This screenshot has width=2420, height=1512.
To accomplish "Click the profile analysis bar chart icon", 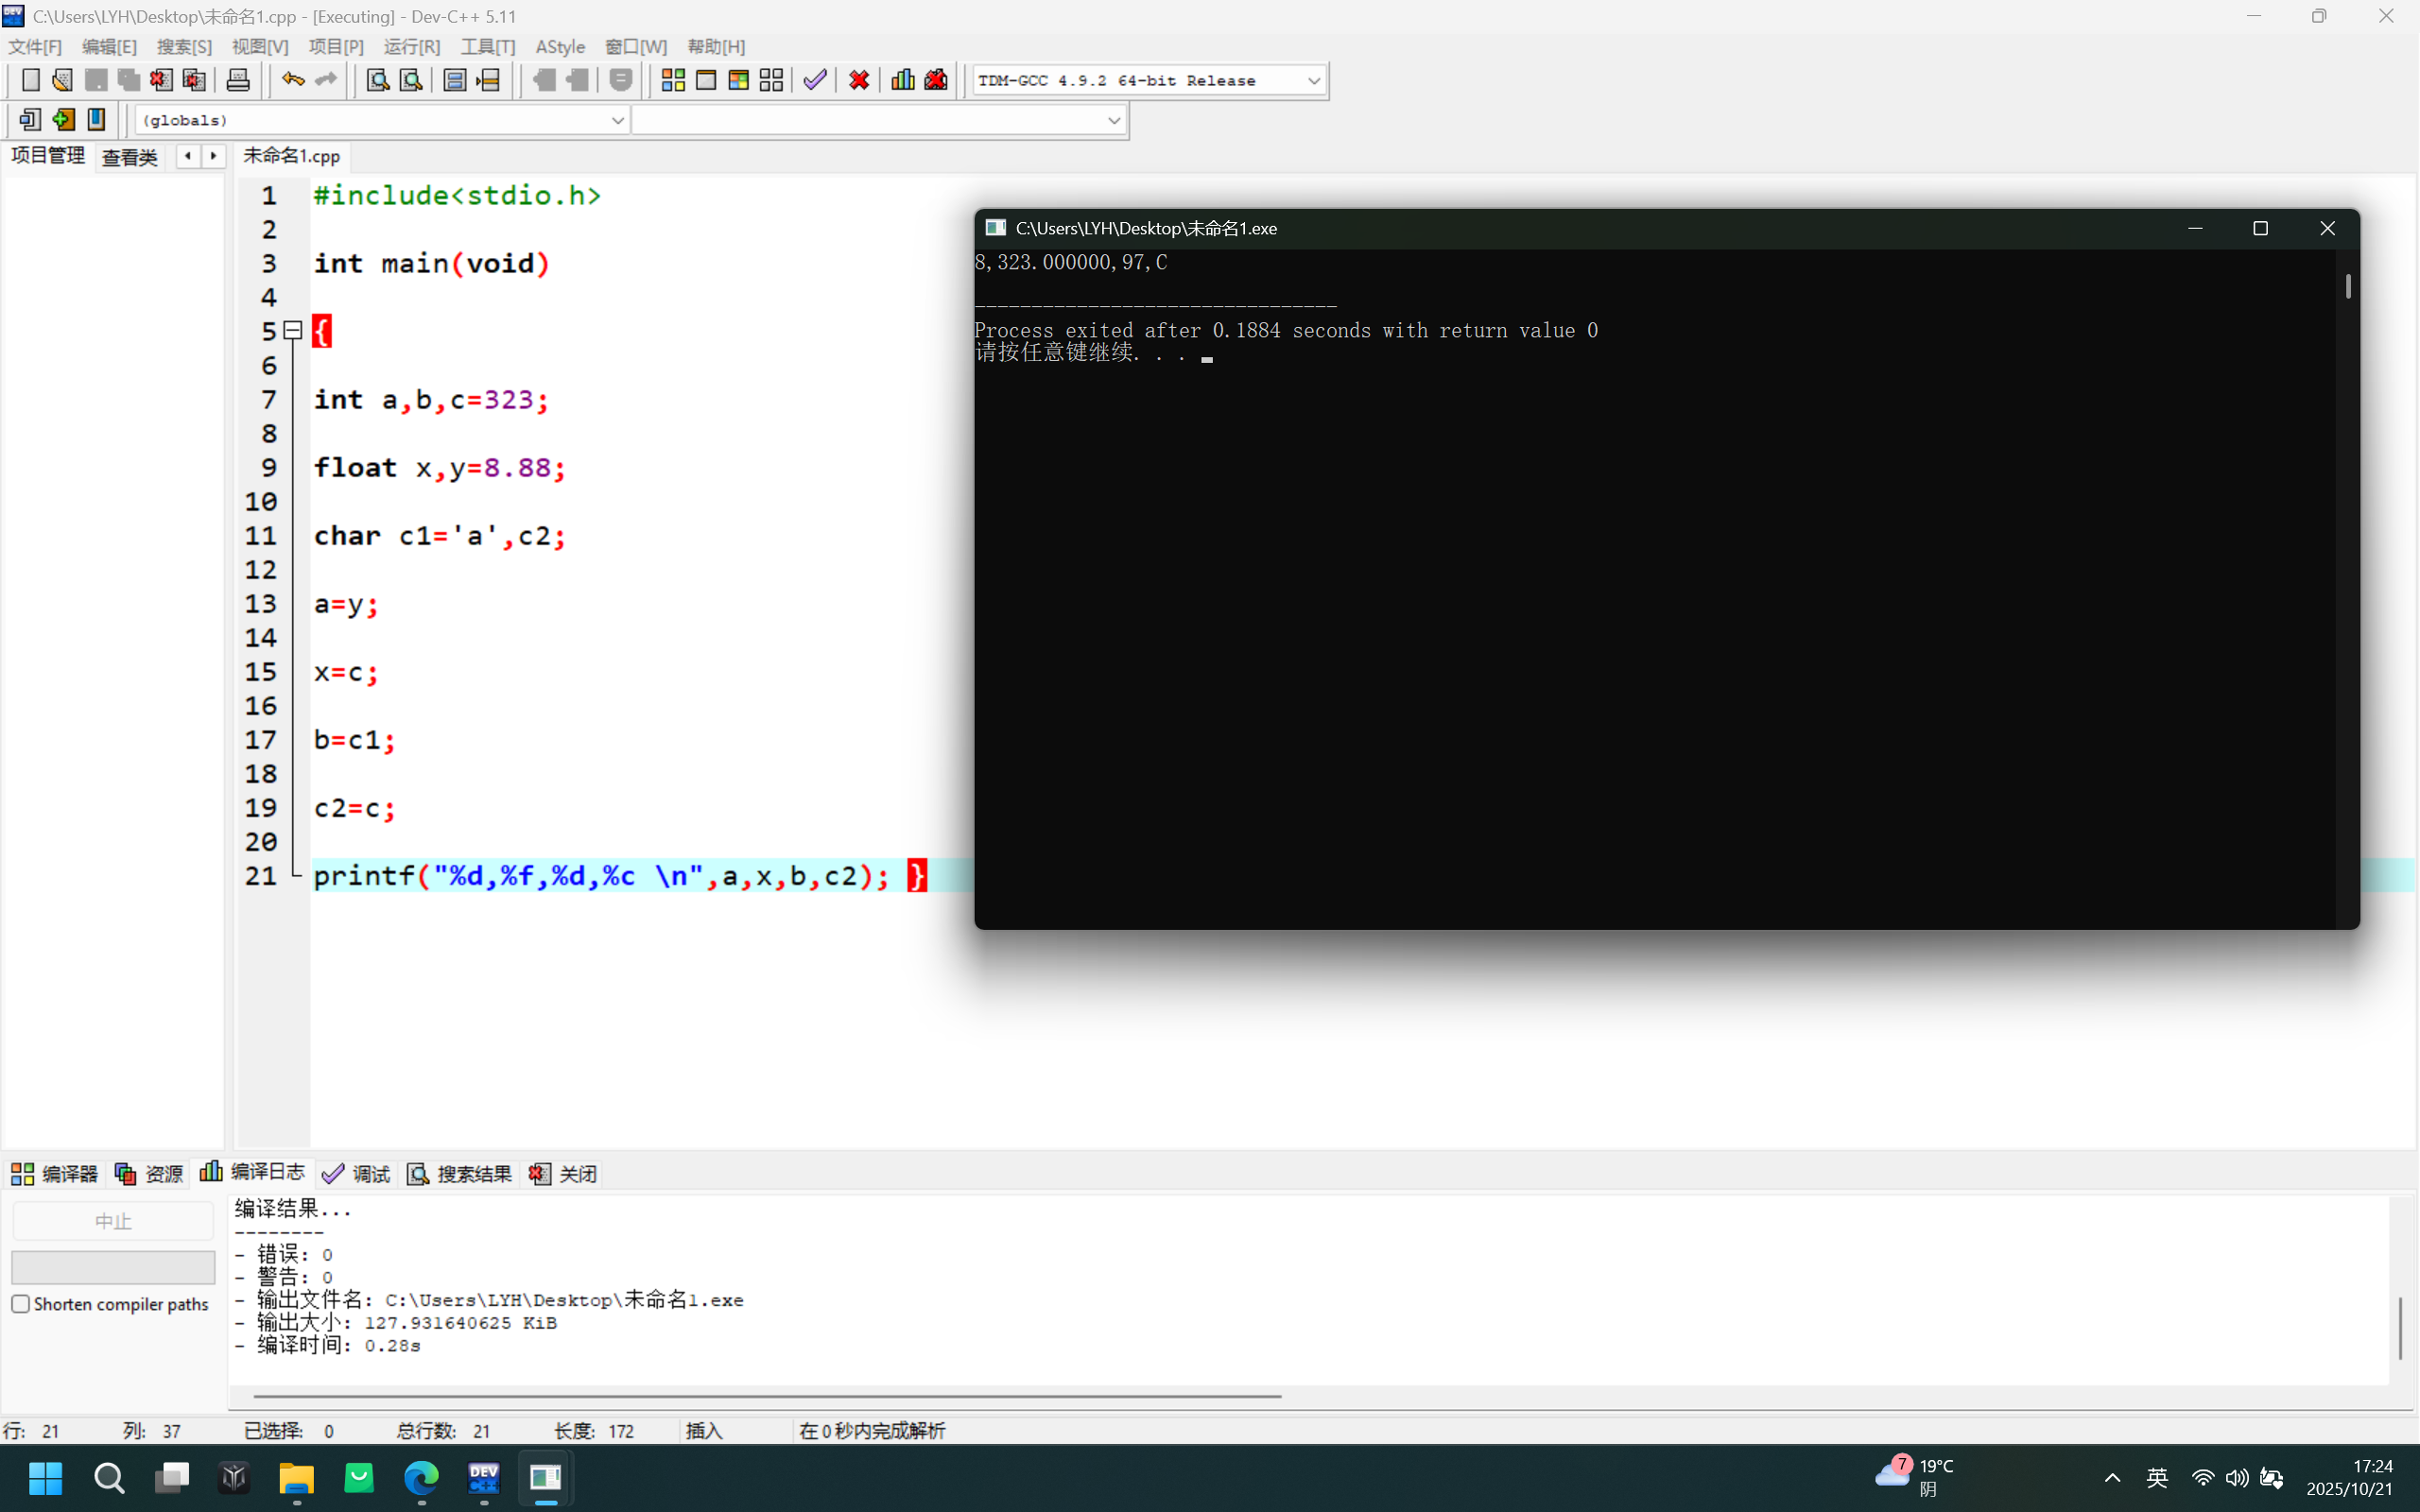I will [x=903, y=80].
